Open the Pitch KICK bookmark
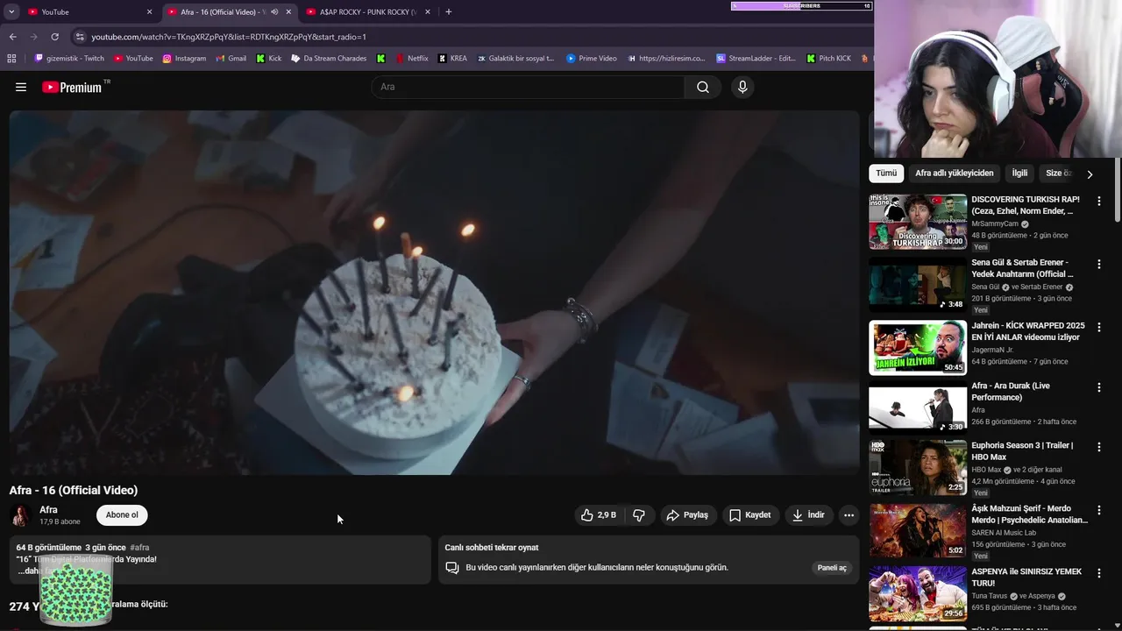 click(x=827, y=59)
